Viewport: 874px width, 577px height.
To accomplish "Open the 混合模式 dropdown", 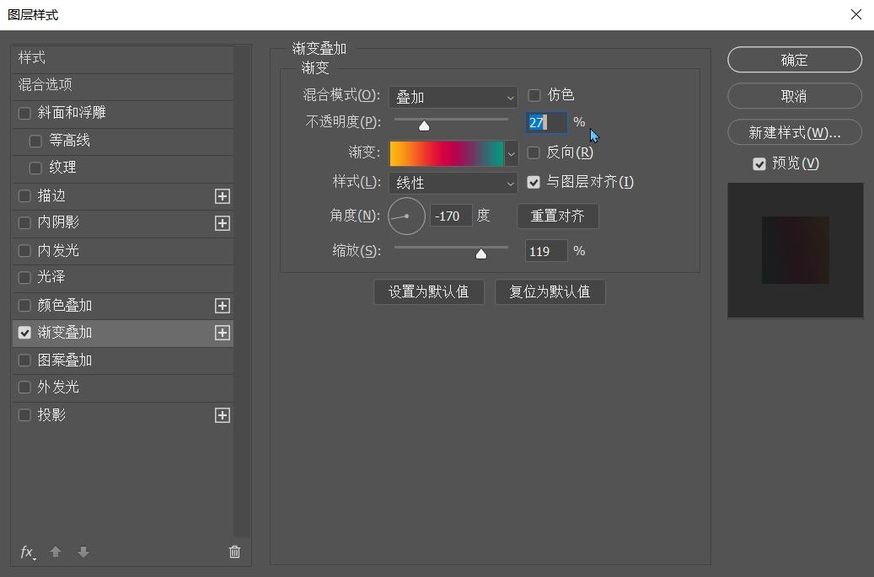I will [x=453, y=98].
